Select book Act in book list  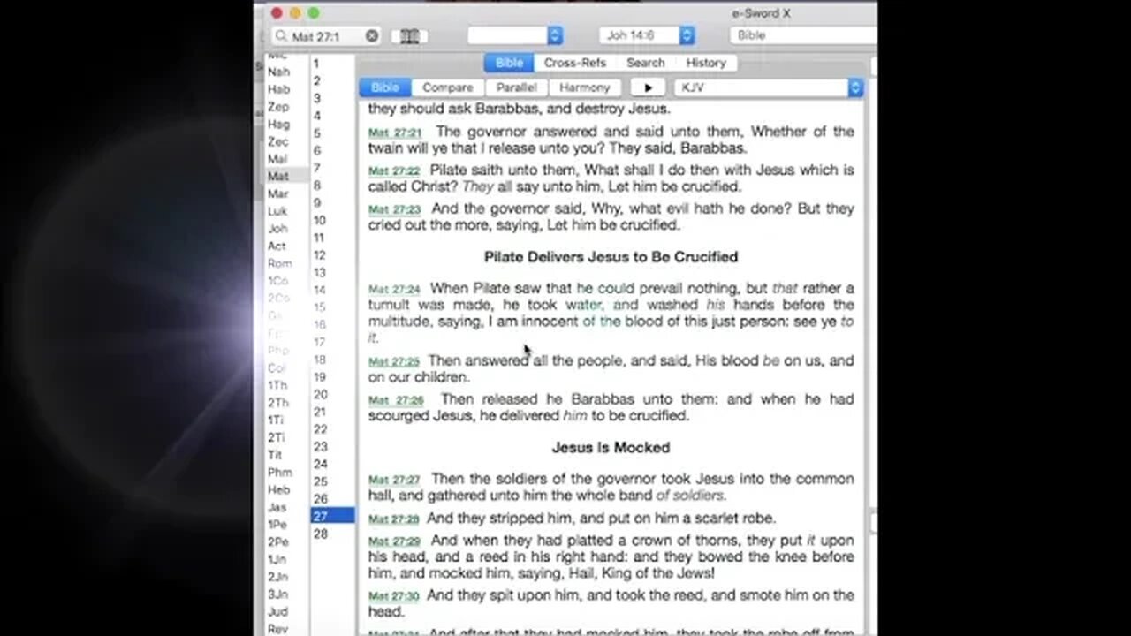click(x=277, y=246)
